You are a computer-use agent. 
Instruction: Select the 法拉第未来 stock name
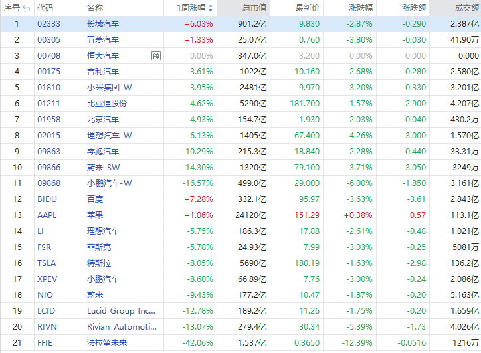(x=107, y=343)
